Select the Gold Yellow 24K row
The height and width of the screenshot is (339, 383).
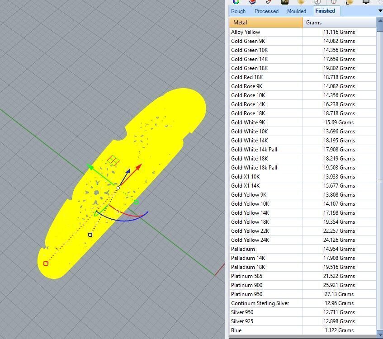click(x=303, y=240)
